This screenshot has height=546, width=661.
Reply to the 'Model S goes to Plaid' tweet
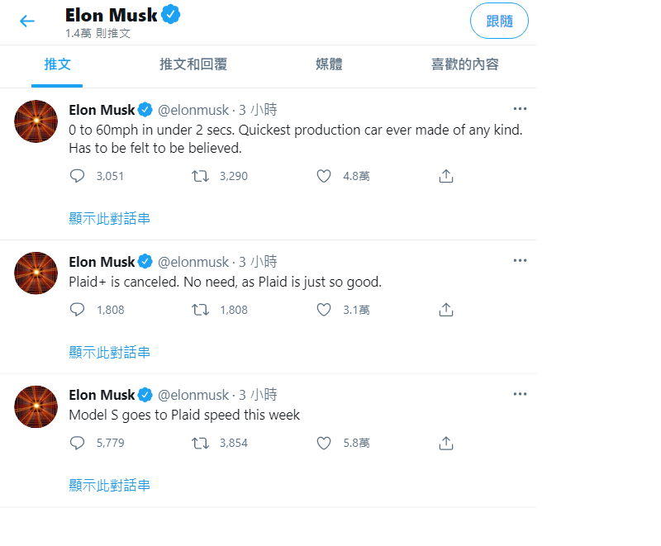tap(78, 443)
